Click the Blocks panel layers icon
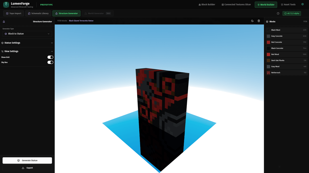Image resolution: width=309 pixels, height=173 pixels. [x=267, y=22]
